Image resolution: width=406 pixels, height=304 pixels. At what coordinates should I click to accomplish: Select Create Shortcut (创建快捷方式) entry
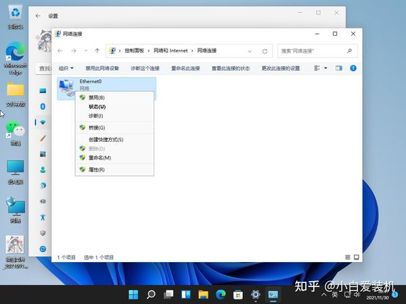pyautogui.click(x=114, y=140)
